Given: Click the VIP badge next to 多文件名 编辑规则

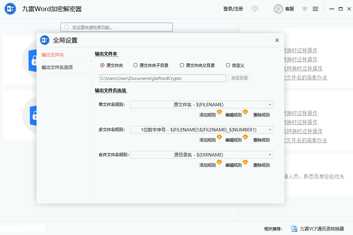Looking at the screenshot, I should point(245,137).
